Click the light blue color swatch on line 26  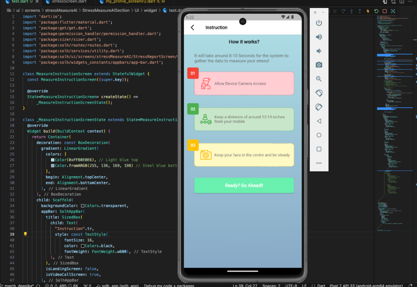click(52, 160)
